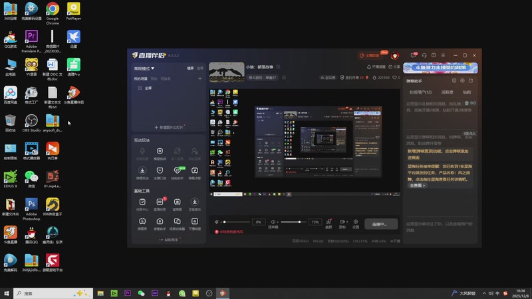The width and height of the screenshot is (532, 299).
Task: Select the 活跃度 tab
Action: [x=447, y=92]
